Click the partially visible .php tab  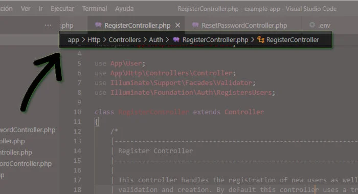point(67,26)
